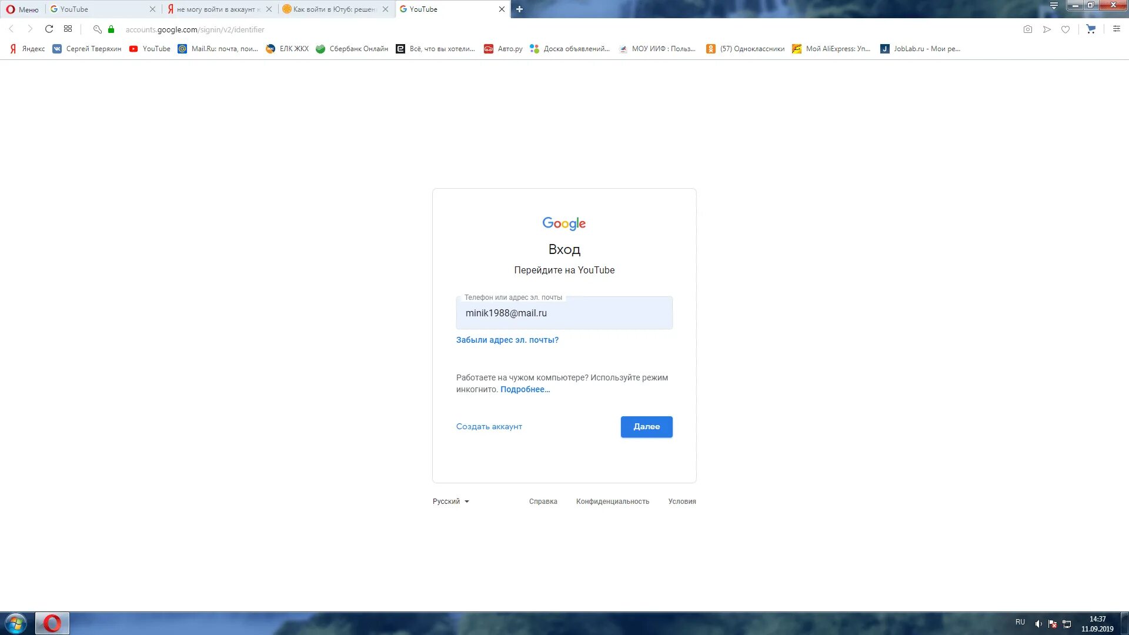Open the 'Условия' footer menu item
This screenshot has width=1129, height=635.
tap(682, 501)
